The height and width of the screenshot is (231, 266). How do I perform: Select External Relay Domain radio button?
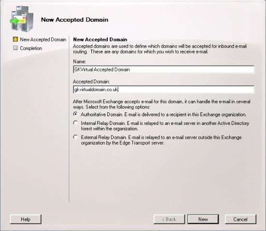tap(75, 137)
